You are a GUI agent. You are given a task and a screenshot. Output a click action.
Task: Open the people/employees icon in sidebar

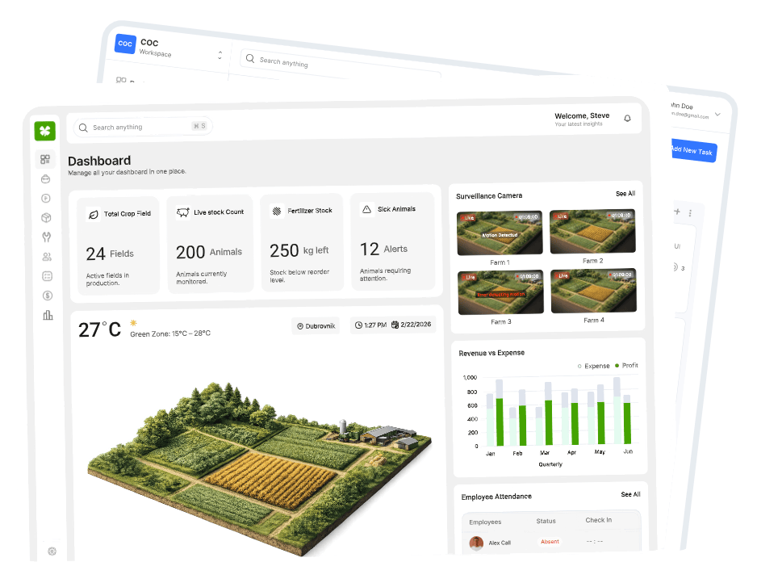[x=47, y=257]
